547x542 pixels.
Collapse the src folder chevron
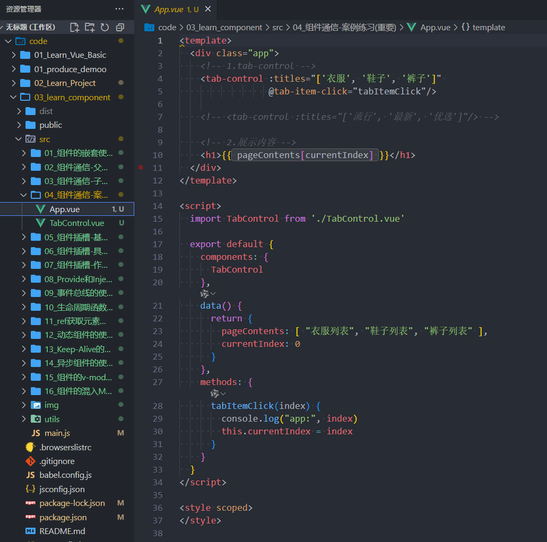click(19, 139)
